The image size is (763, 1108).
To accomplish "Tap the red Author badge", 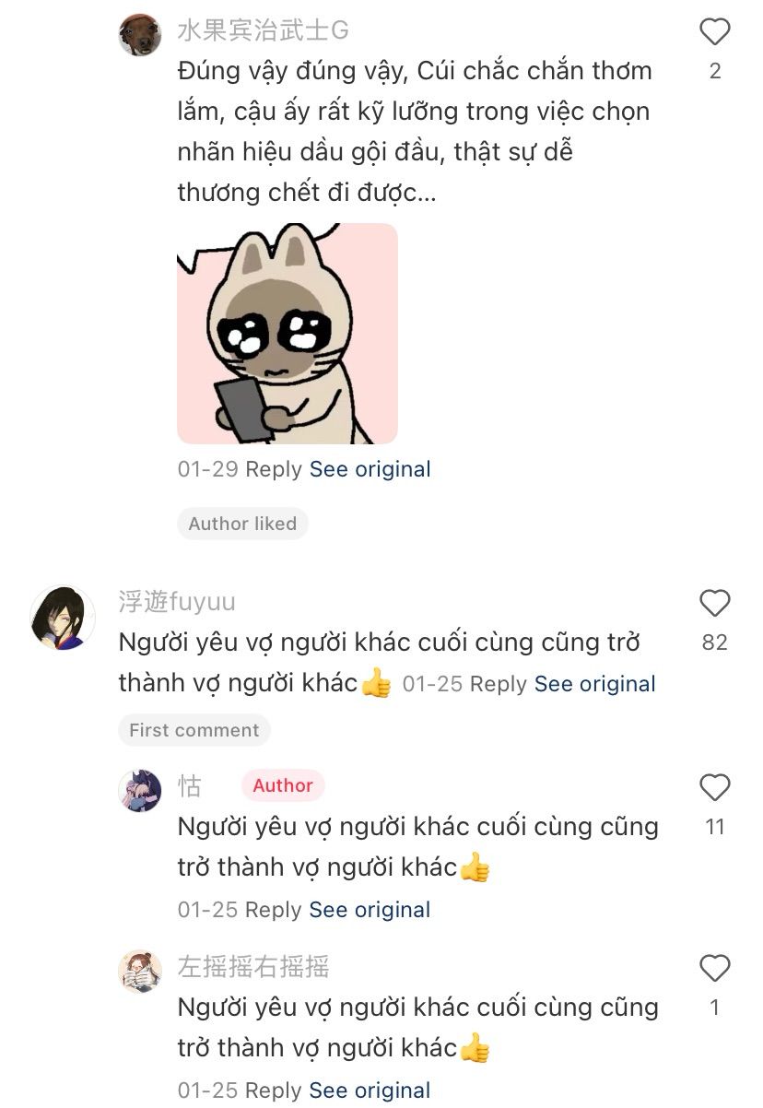I will click(283, 785).
